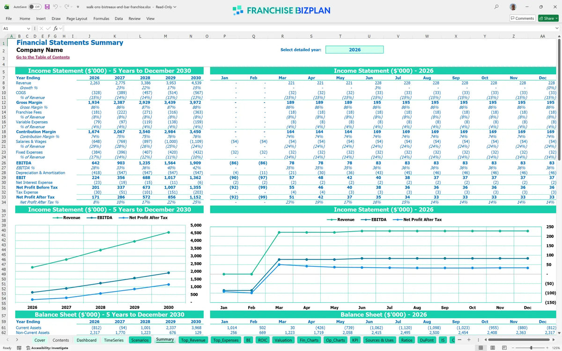
Task: Switch to the Fin_Charts sheet tab
Action: click(309, 340)
